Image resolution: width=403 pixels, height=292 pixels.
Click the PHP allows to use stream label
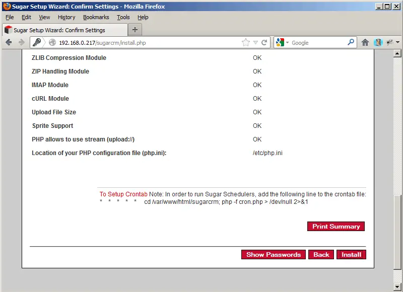[x=83, y=139]
